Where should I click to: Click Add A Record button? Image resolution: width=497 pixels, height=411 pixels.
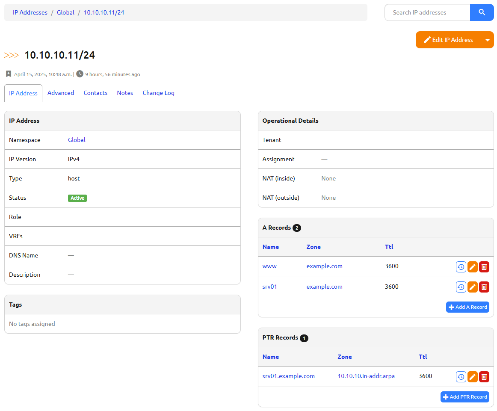tap(467, 307)
